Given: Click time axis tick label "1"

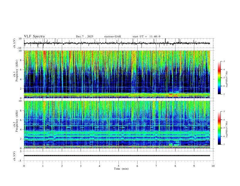Looking at the screenshot, I should pos(43,166).
